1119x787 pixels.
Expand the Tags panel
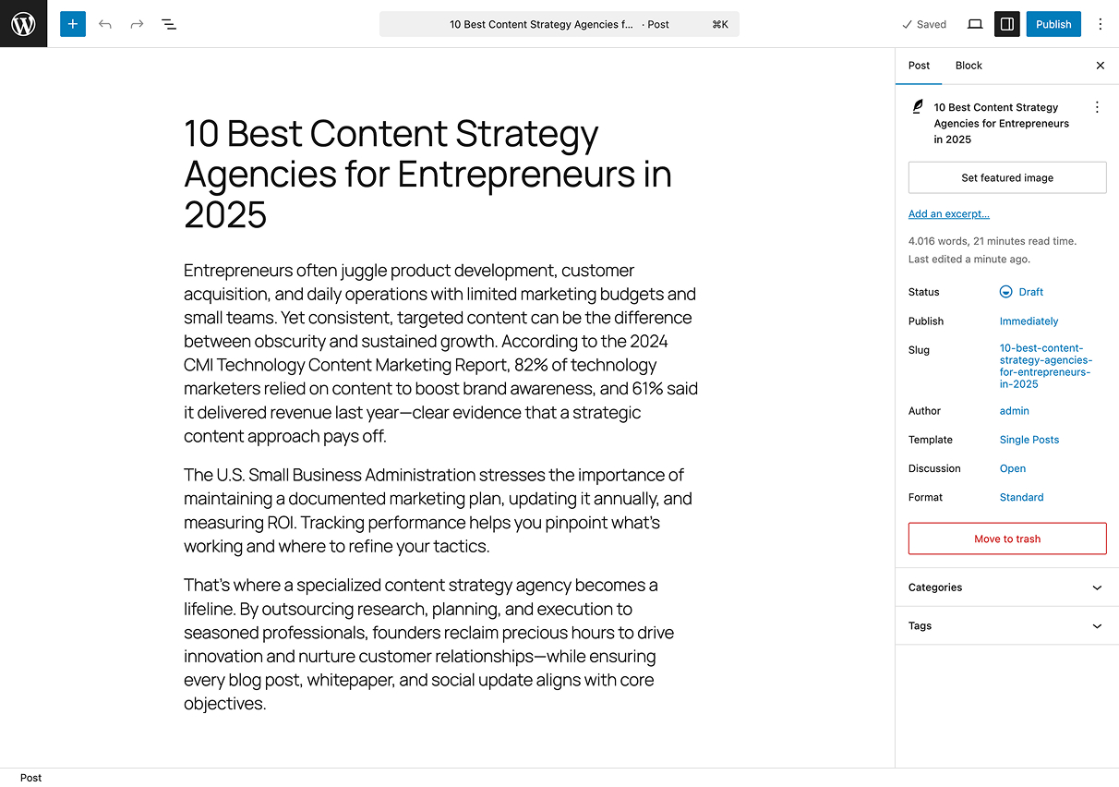coord(1006,625)
